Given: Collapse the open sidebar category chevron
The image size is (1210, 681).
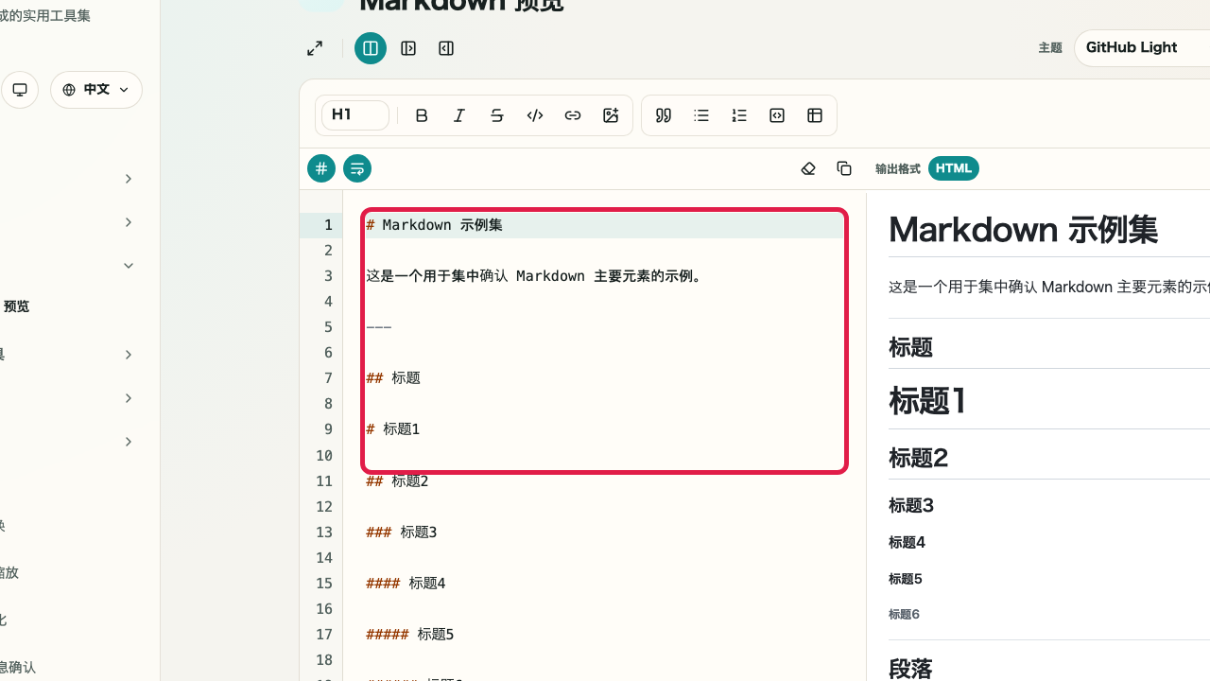Looking at the screenshot, I should point(129,266).
